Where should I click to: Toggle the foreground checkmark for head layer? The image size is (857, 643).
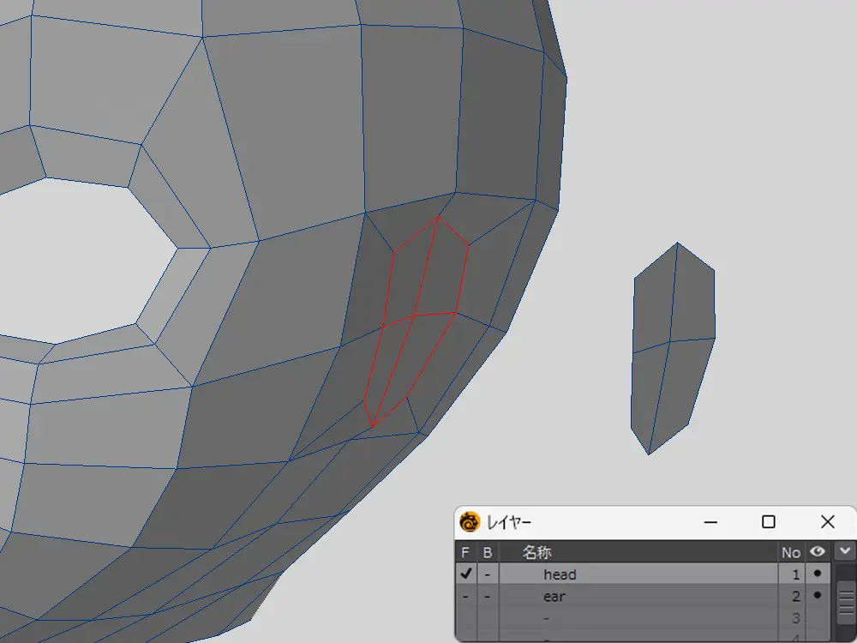click(465, 574)
